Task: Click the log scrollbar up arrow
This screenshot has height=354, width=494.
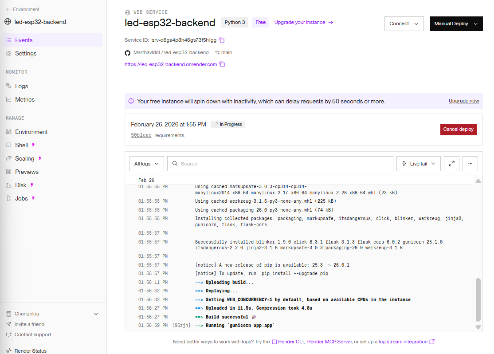Action: [478, 181]
